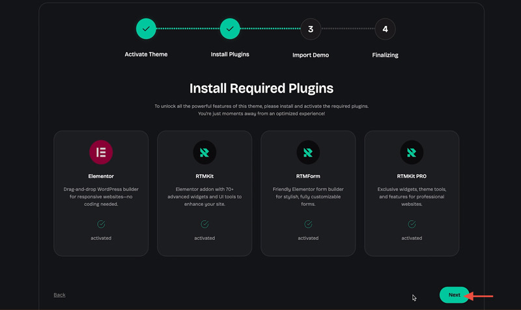Click the 'To unlock all the powerful features' text

261,110
